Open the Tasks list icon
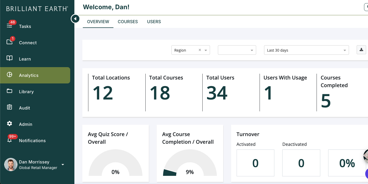Viewport: 368px width, 184px height. (x=9, y=26)
